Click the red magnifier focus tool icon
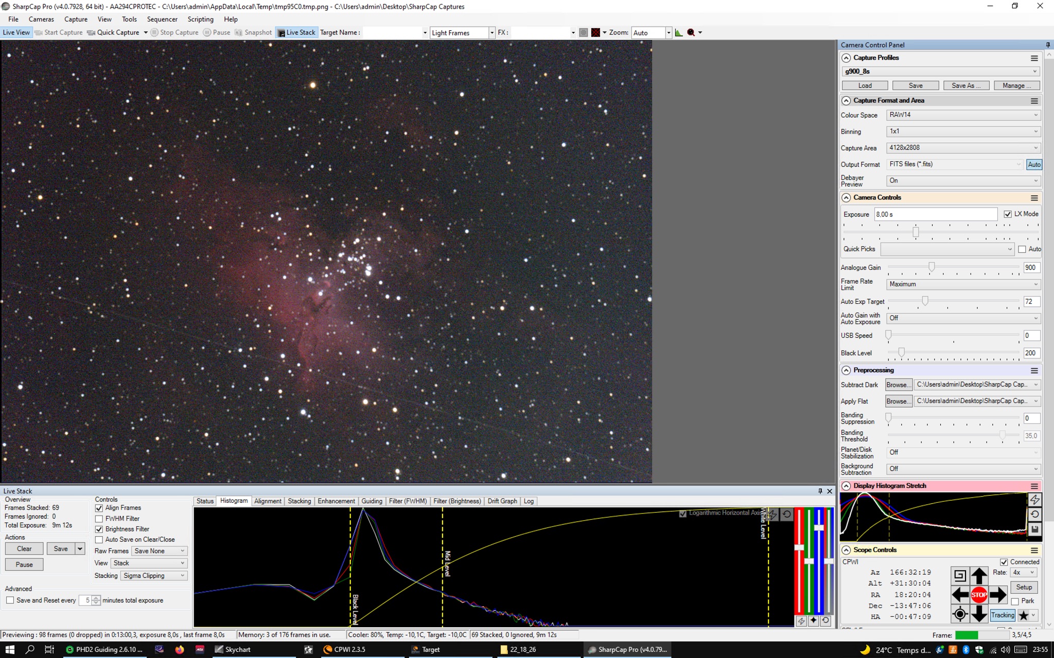1054x658 pixels. pyautogui.click(x=691, y=33)
